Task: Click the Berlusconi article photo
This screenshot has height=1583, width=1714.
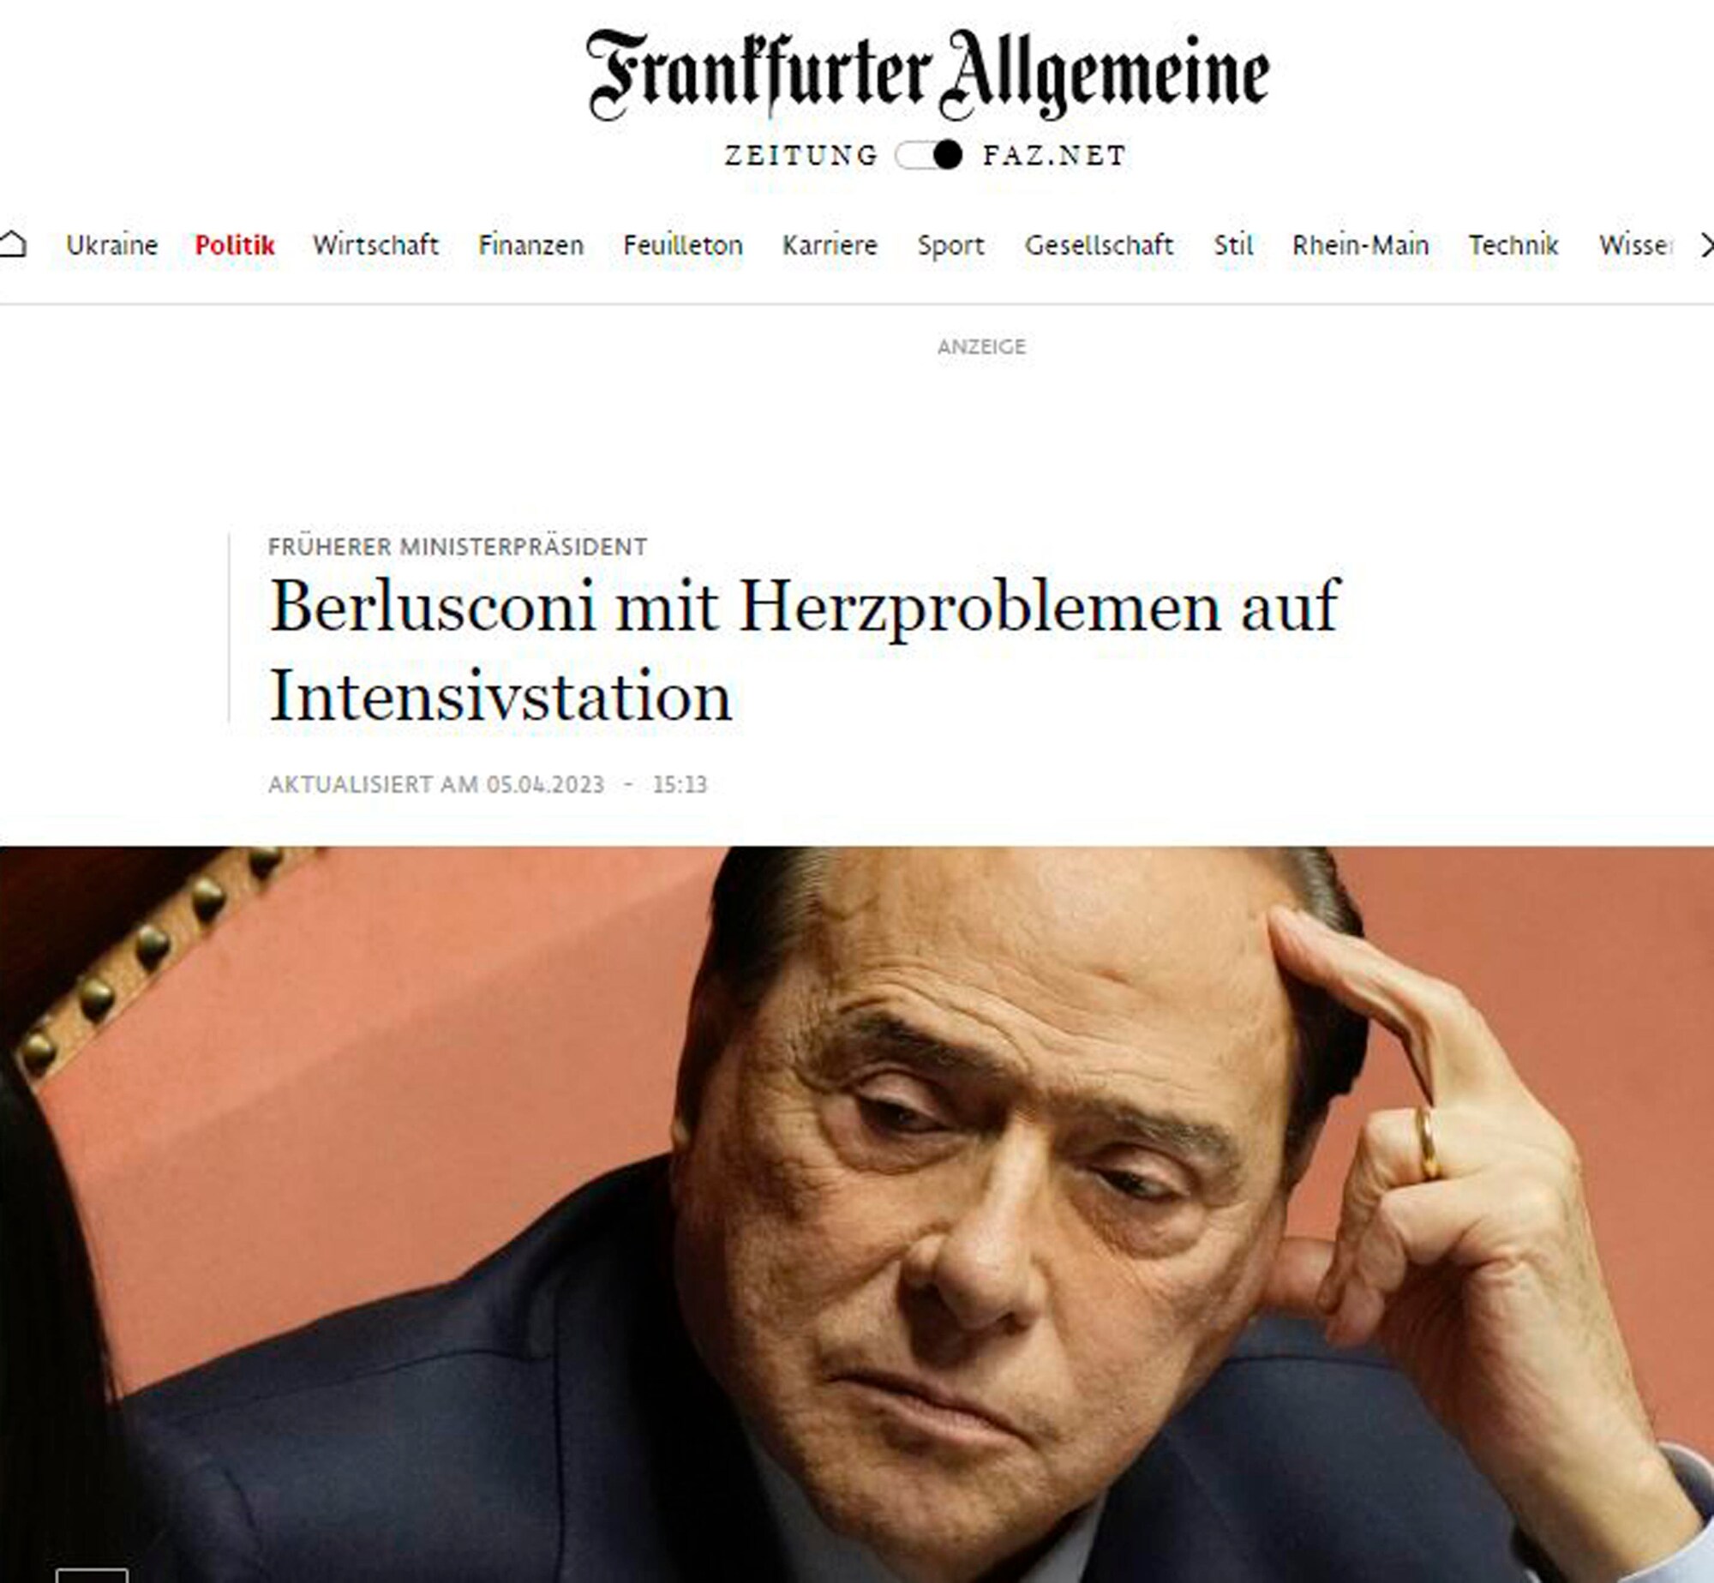Action: click(x=857, y=1214)
